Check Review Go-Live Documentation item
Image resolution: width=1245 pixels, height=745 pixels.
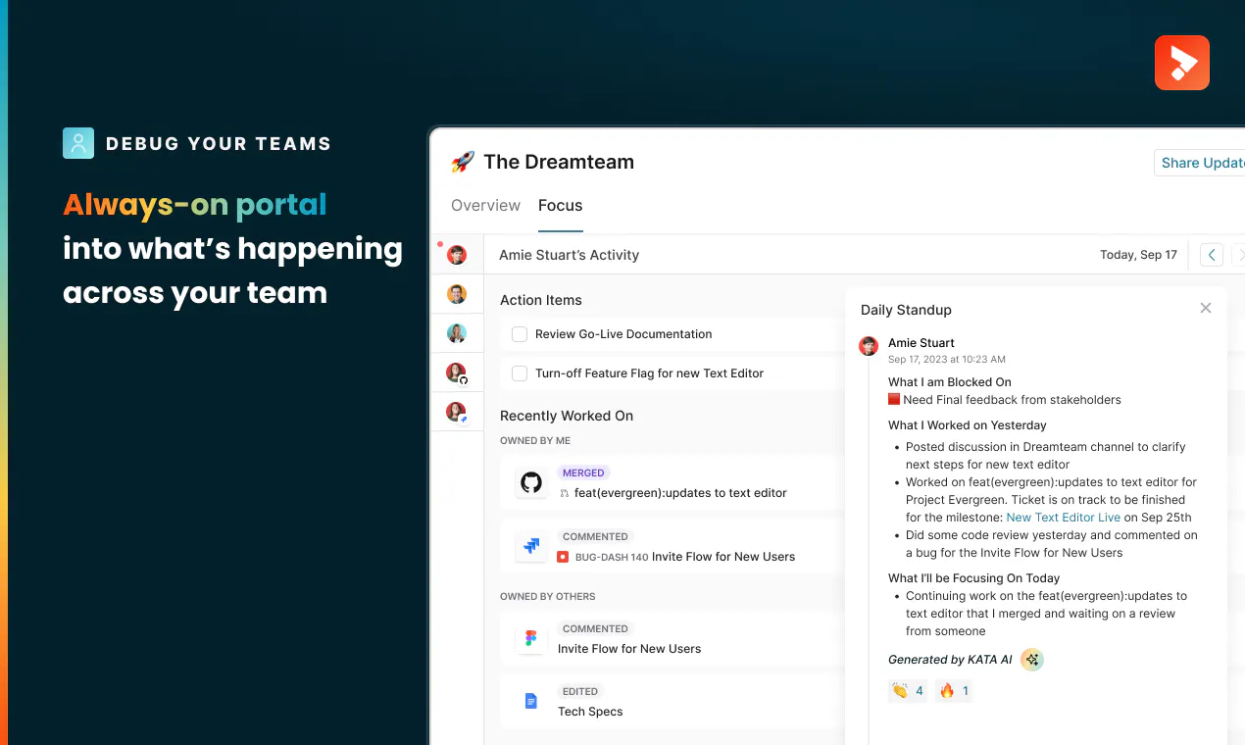coord(520,334)
